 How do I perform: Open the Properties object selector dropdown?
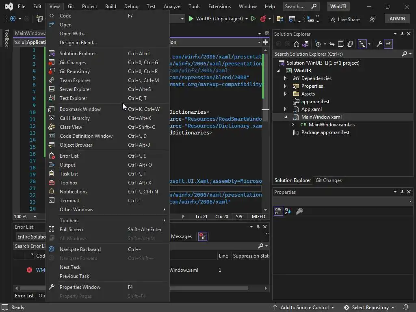[410, 201]
